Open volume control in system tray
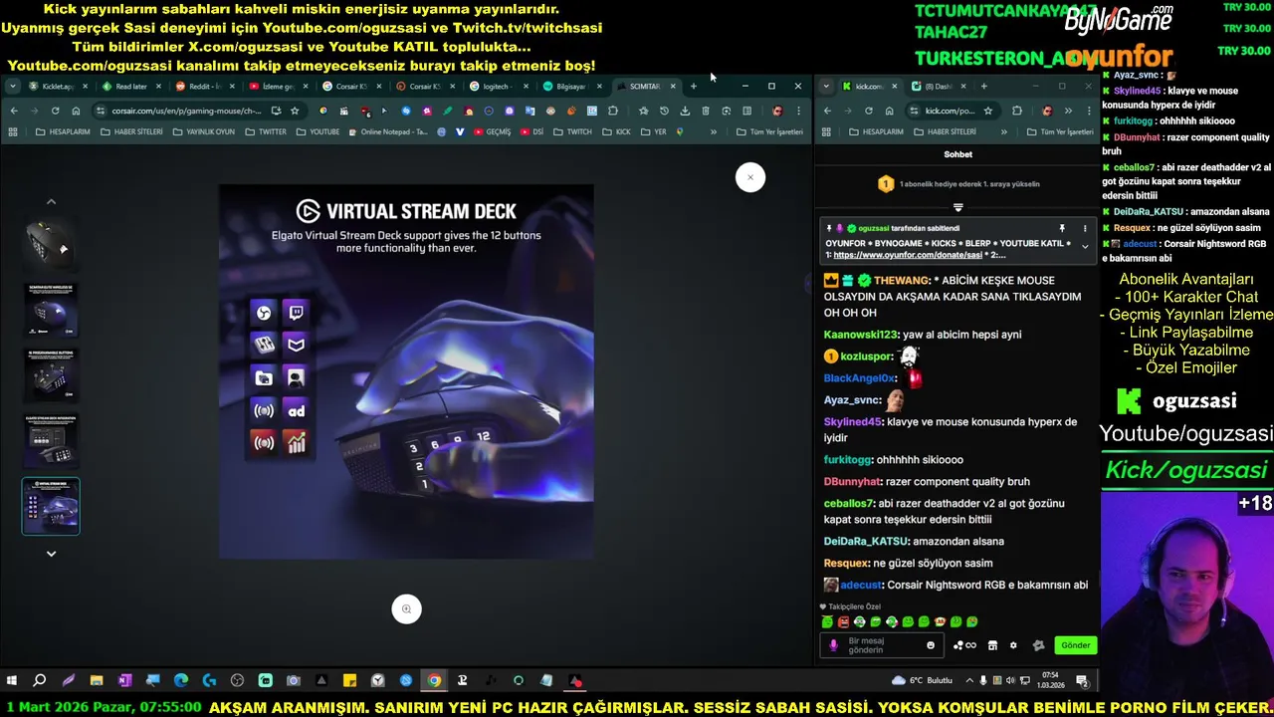 click(1010, 681)
